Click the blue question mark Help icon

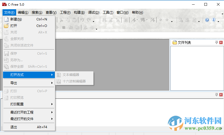207,20
